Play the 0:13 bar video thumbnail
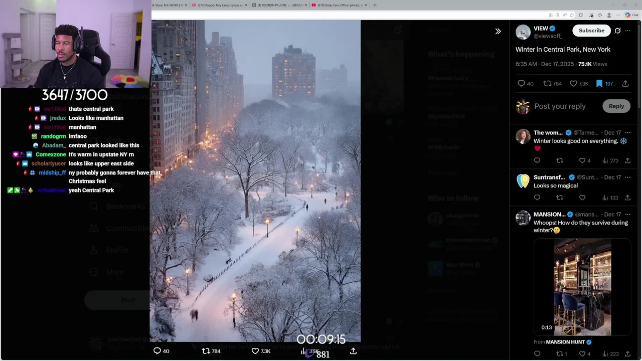Screen dimensions: 642x361 click(x=582, y=287)
